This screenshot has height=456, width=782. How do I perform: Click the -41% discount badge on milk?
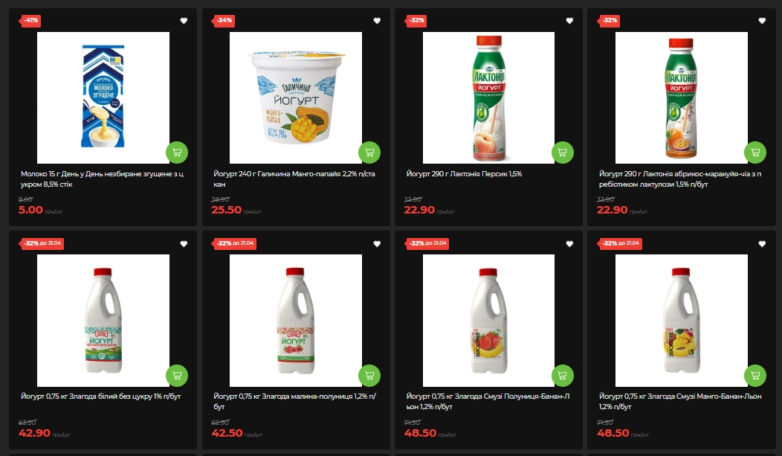(x=30, y=20)
